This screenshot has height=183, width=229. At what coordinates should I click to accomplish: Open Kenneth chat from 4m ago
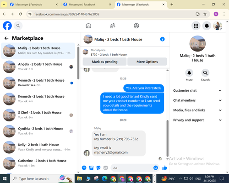click(x=38, y=99)
